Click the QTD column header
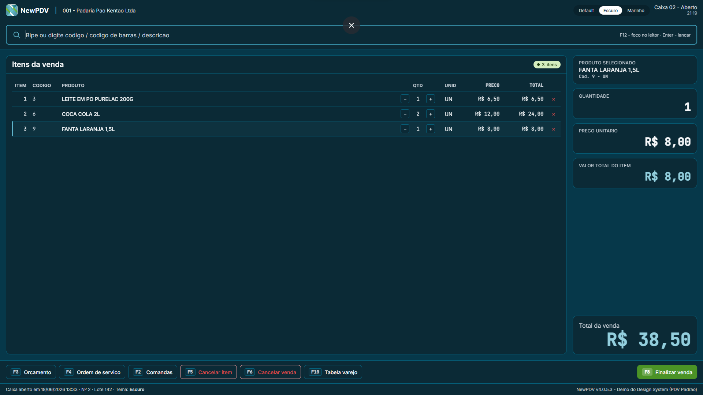This screenshot has height=395, width=703. coord(418,86)
